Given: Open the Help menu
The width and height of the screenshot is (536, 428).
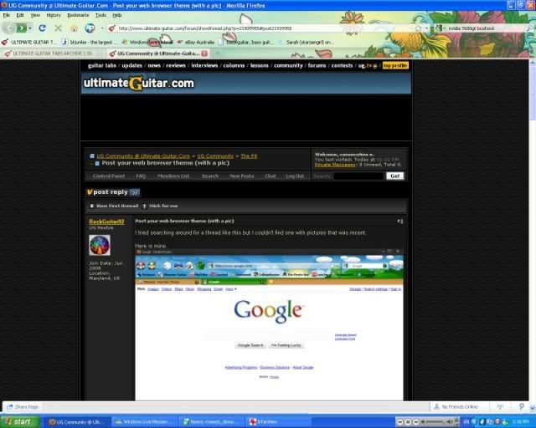Looking at the screenshot, I should (x=117, y=15).
